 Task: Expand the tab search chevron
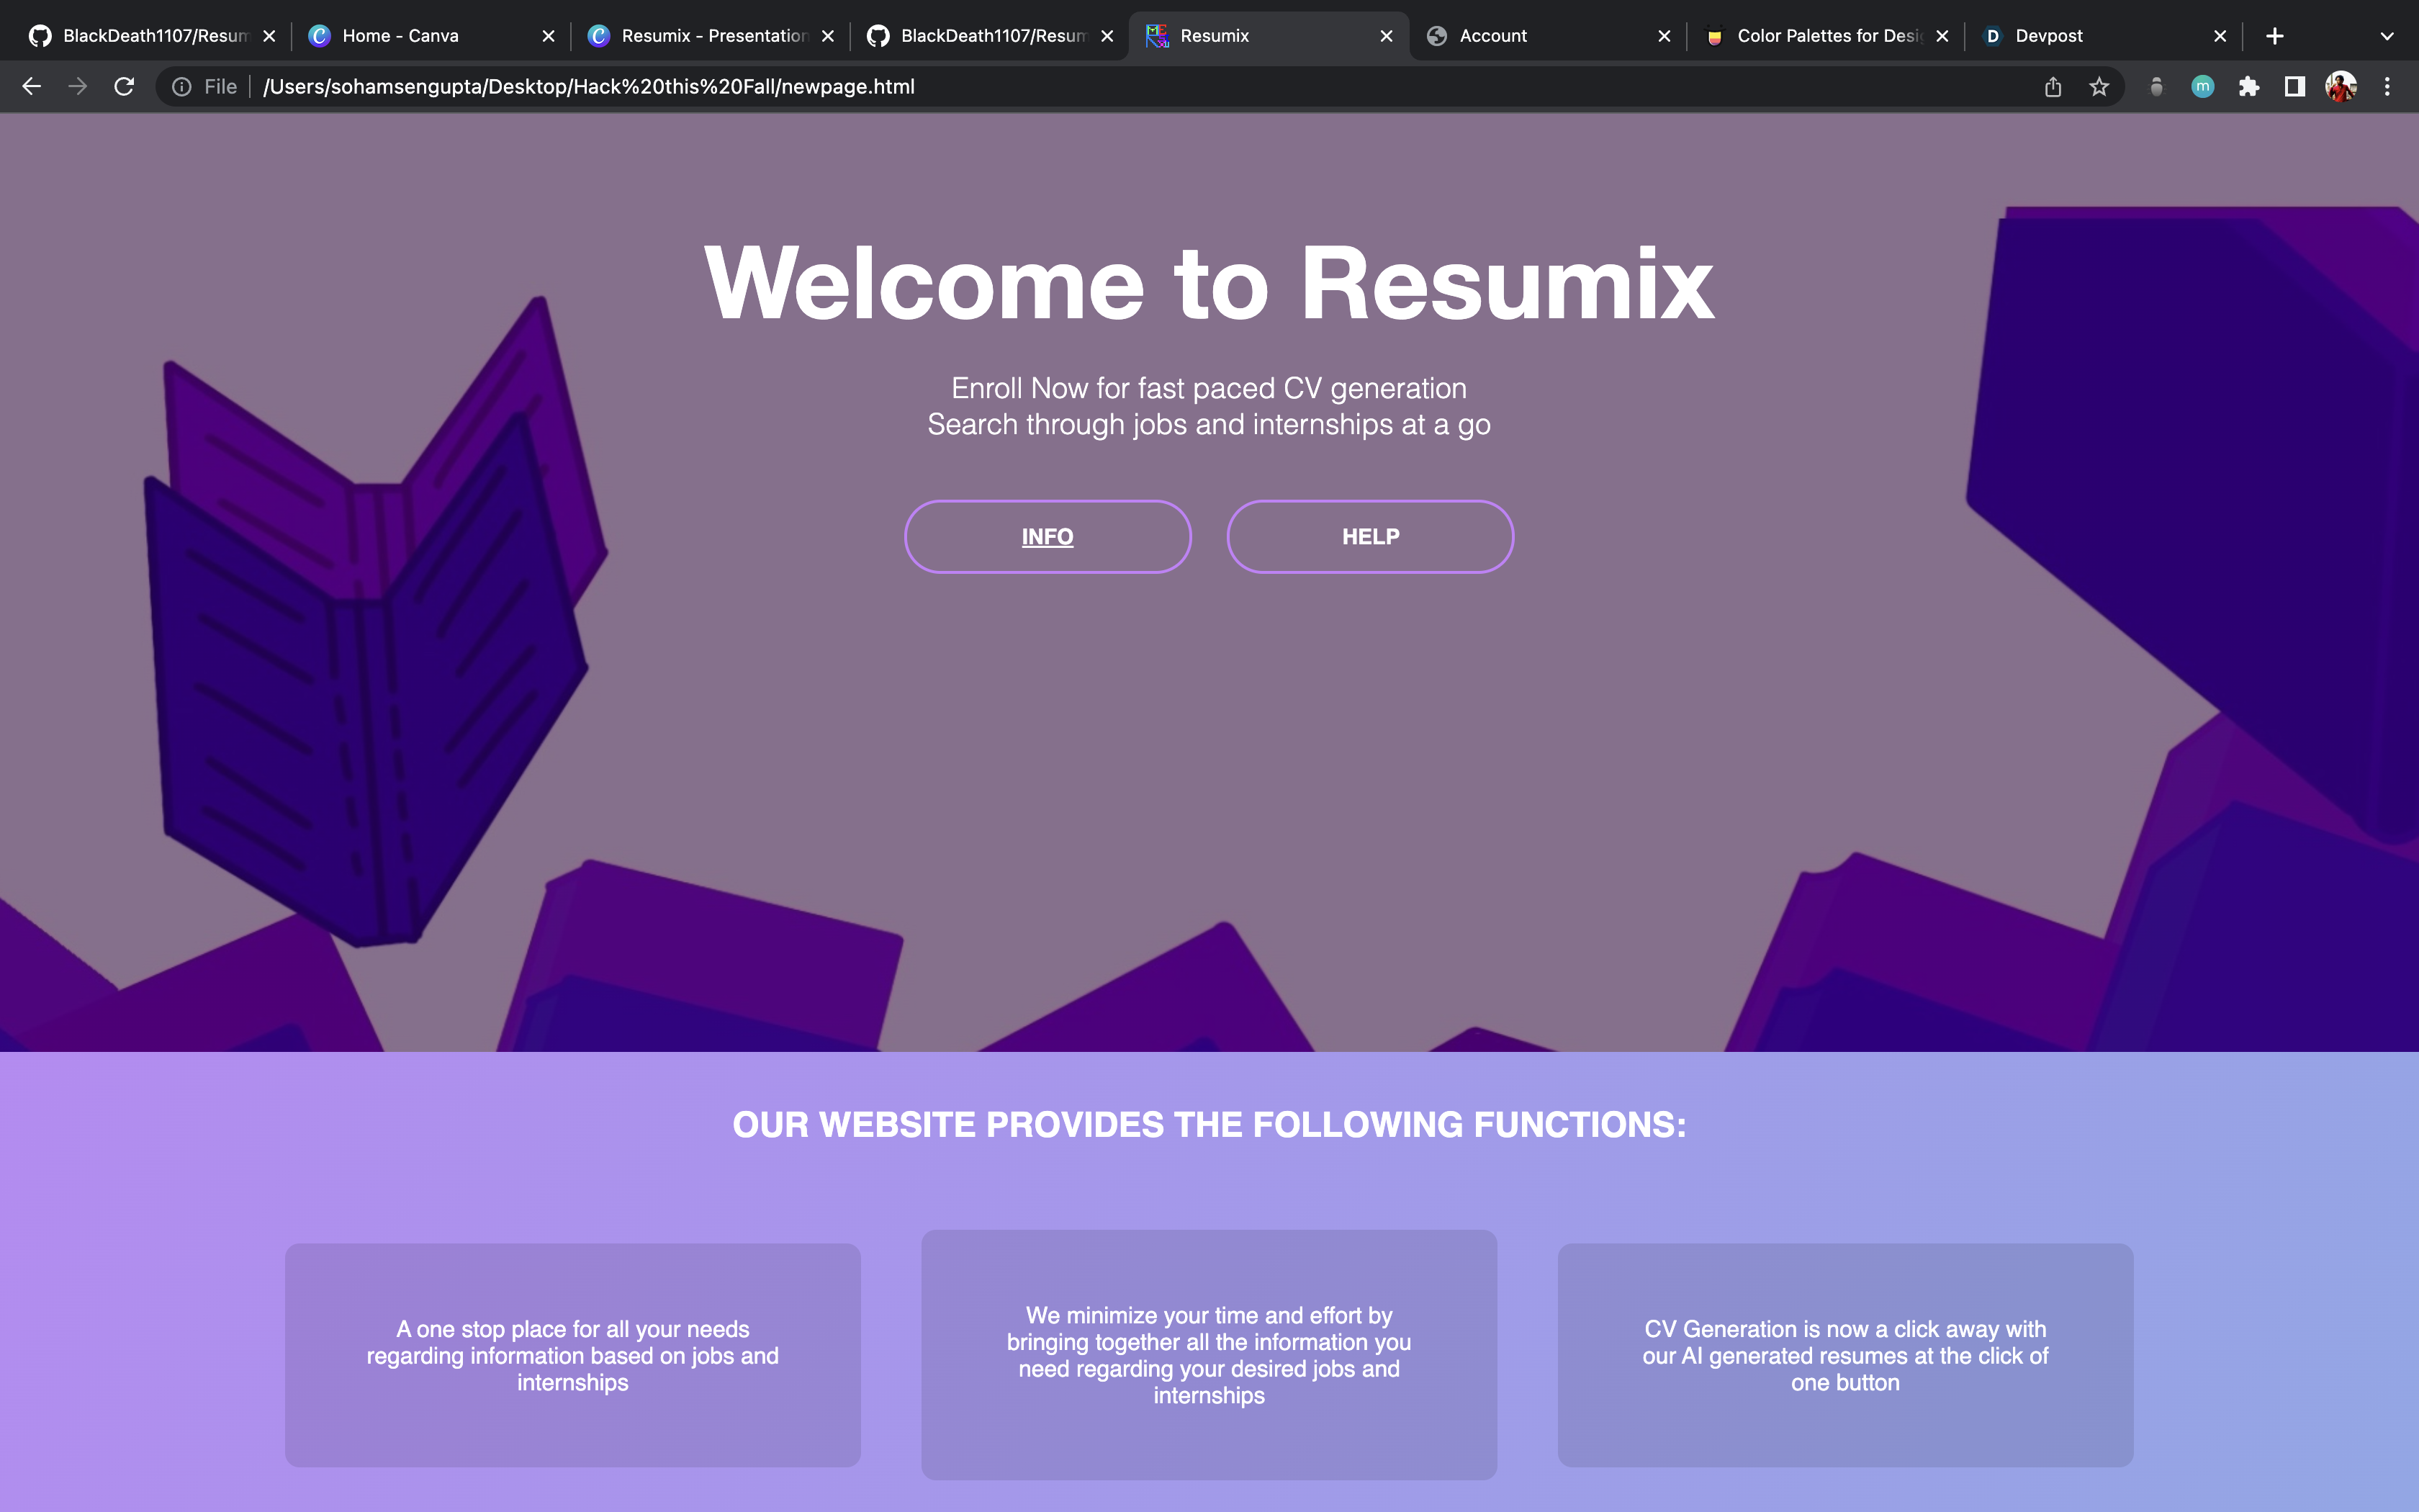click(2387, 36)
